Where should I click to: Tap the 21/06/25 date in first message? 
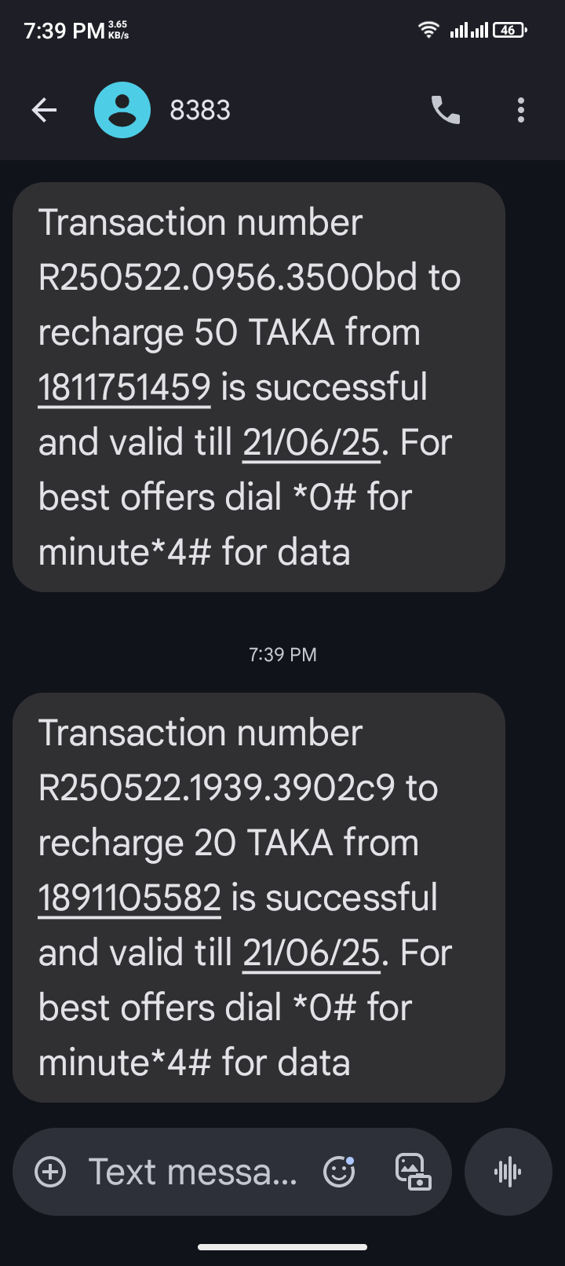(x=312, y=442)
